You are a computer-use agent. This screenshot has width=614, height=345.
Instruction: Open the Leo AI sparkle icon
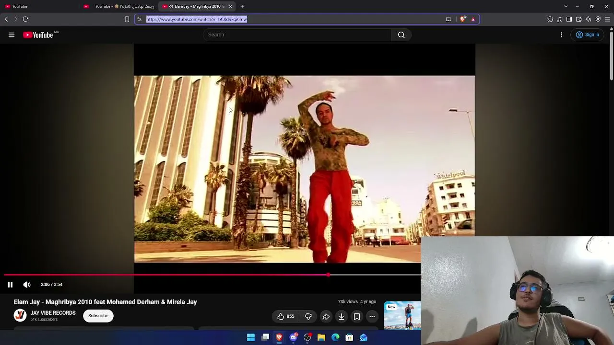click(588, 19)
